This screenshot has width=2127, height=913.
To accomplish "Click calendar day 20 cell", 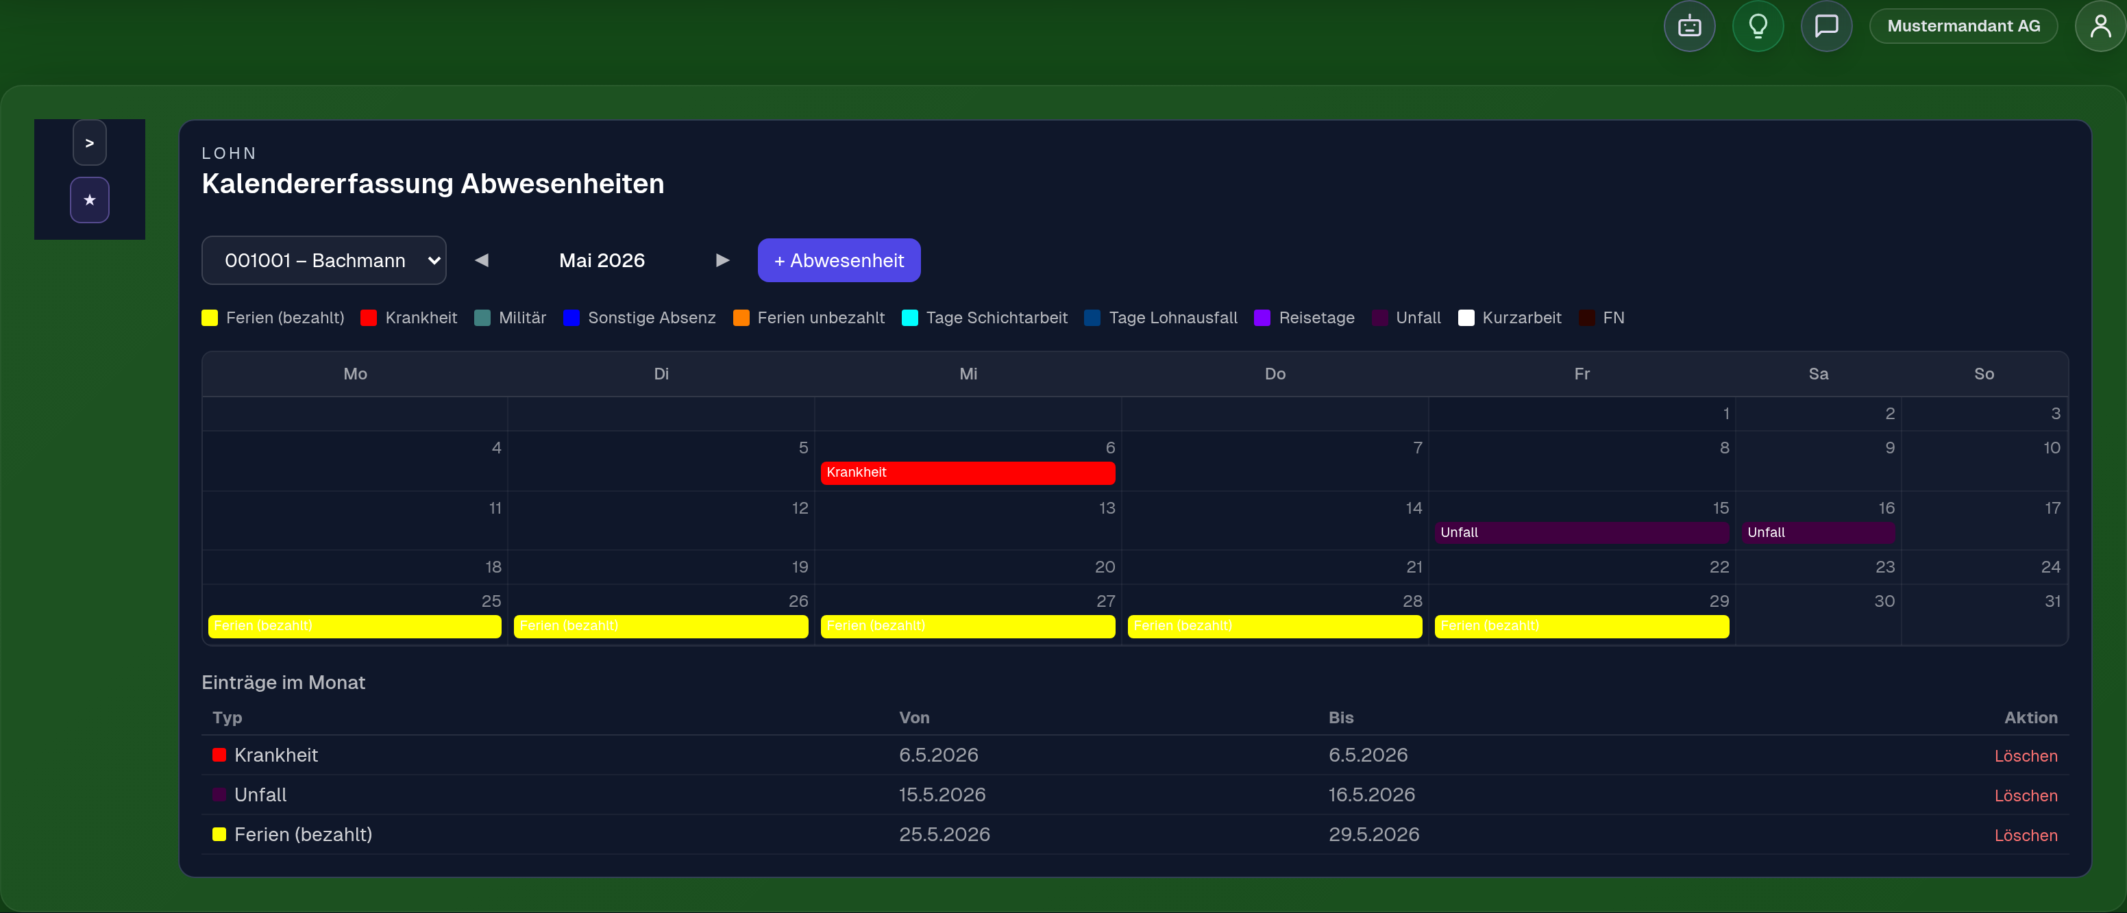I will 968,567.
